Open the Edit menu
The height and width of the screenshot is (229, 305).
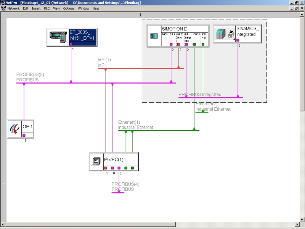coord(26,8)
